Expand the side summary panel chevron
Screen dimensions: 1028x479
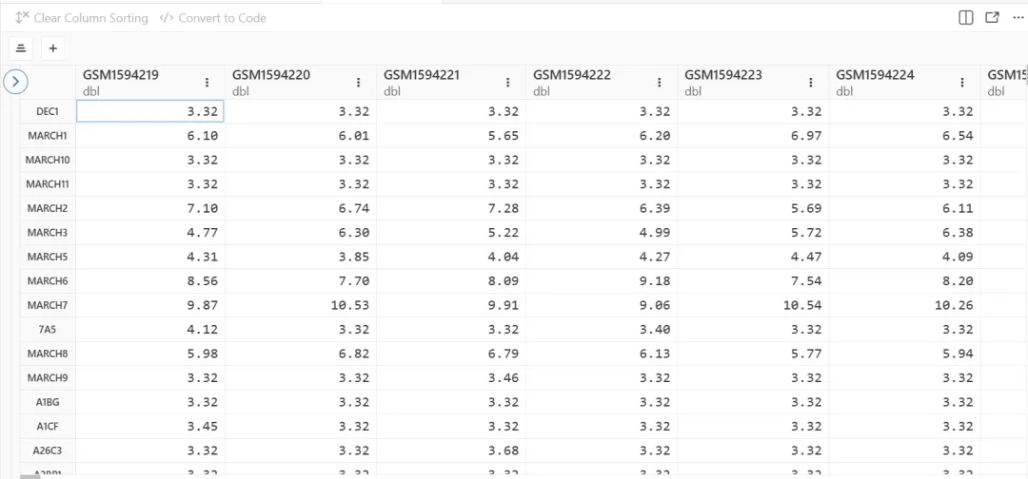click(x=16, y=82)
